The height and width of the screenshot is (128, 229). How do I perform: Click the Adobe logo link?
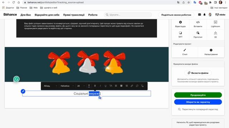tap(220, 15)
